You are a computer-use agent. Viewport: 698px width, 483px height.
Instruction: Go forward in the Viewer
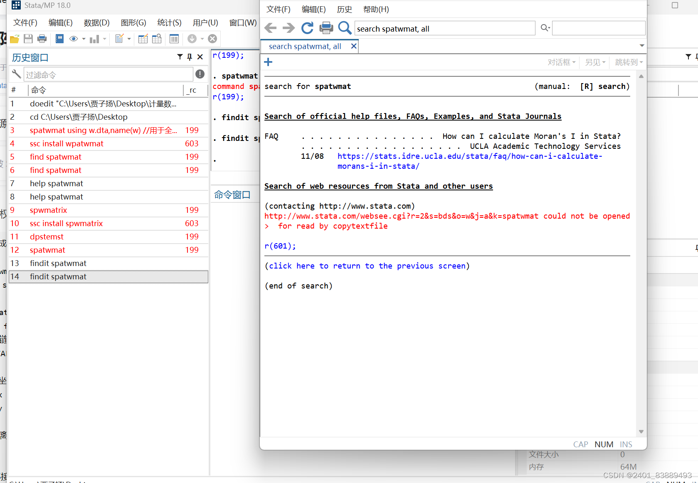tap(289, 28)
